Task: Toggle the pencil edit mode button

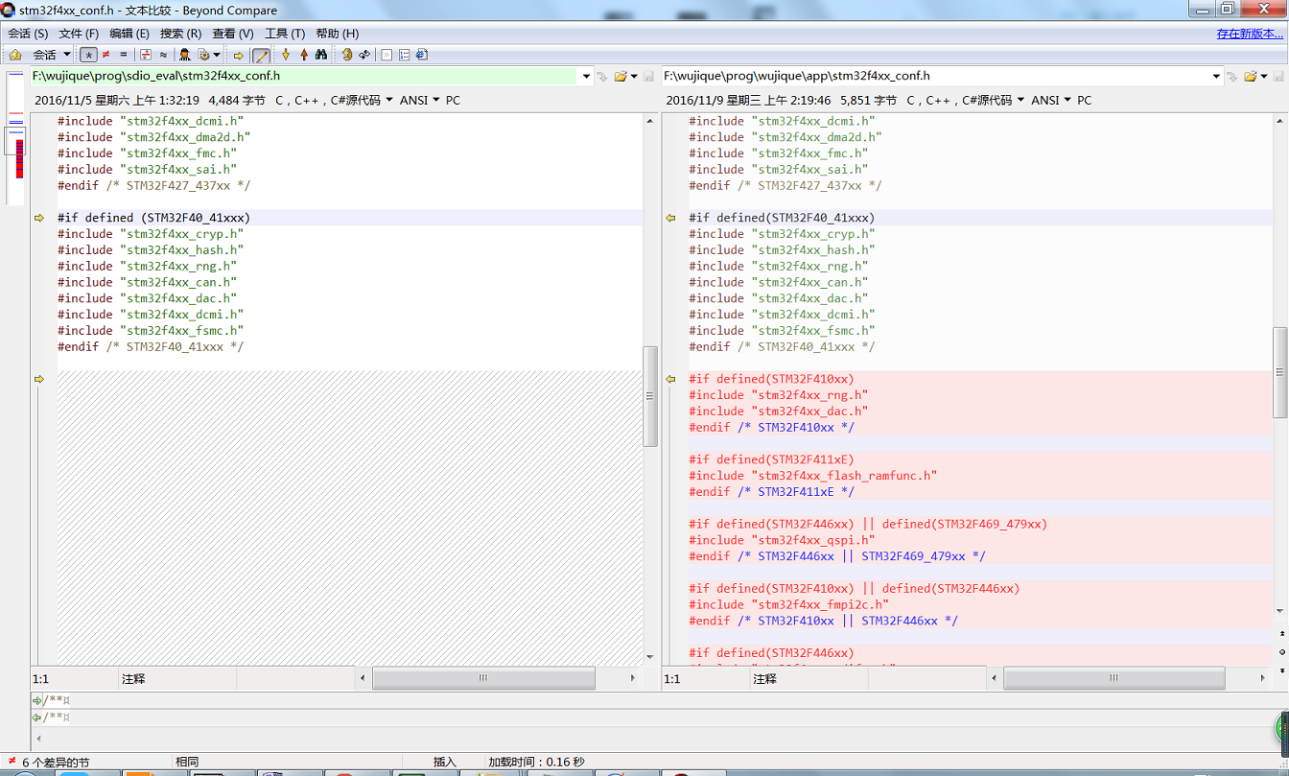Action: (261, 56)
